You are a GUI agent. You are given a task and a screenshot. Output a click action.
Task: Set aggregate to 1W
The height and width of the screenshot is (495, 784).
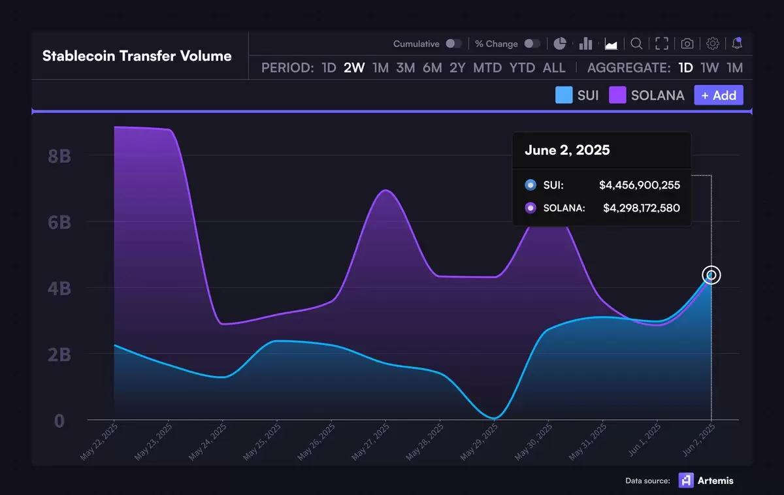pyautogui.click(x=710, y=68)
